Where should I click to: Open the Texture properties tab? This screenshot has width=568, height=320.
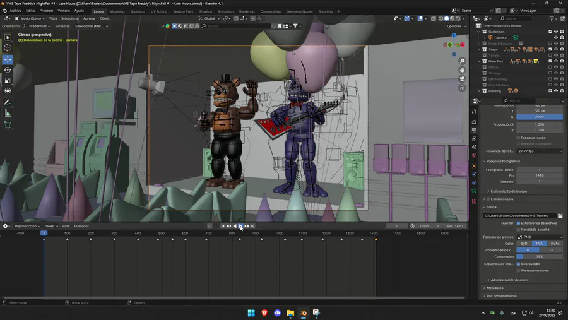474,201
